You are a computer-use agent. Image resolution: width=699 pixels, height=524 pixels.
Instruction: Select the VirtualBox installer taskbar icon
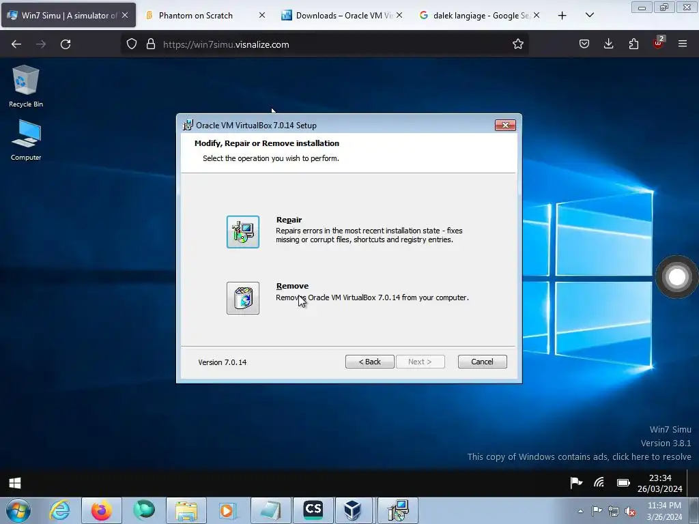click(x=399, y=510)
